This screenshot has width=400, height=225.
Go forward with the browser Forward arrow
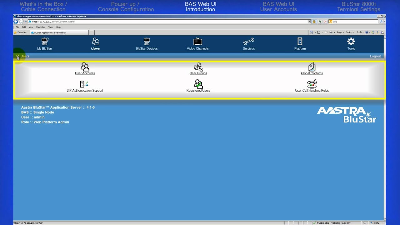pyautogui.click(x=21, y=22)
